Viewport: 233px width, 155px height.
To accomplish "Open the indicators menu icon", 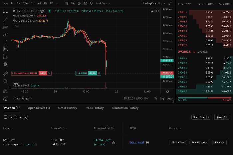I will pos(67,3).
